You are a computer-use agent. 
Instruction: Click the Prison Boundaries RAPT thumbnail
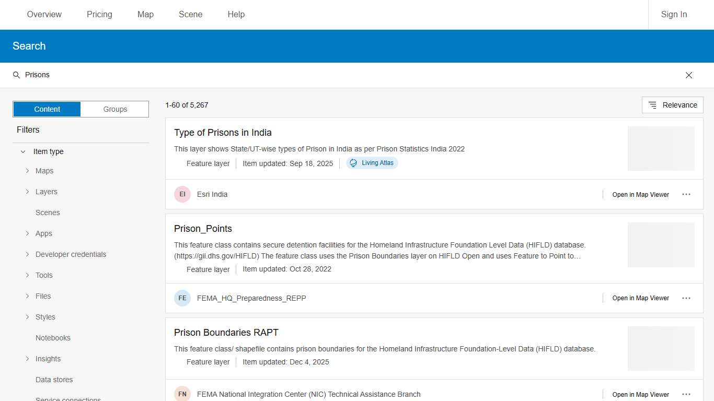pyautogui.click(x=661, y=348)
